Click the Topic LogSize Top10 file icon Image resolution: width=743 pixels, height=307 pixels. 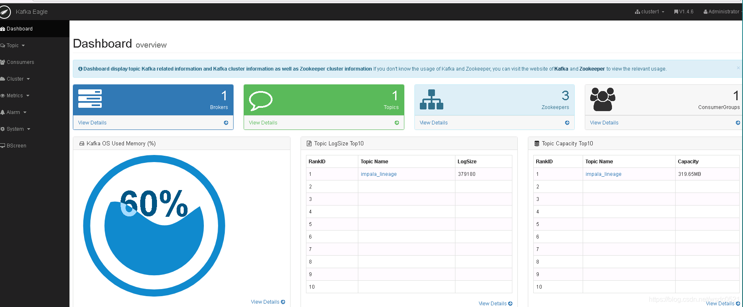309,144
